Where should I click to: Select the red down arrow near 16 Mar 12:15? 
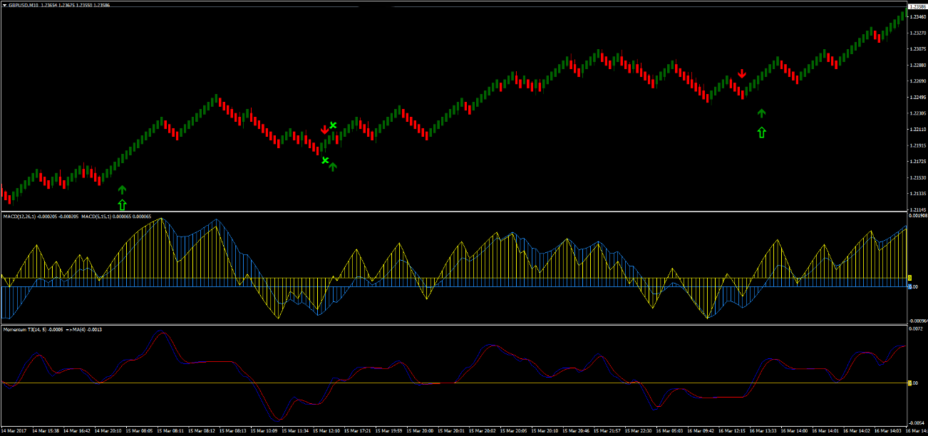pyautogui.click(x=743, y=72)
